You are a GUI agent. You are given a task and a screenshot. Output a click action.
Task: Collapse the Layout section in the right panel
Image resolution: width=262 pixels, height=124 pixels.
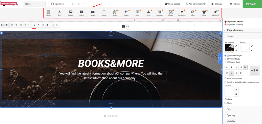[242, 36]
